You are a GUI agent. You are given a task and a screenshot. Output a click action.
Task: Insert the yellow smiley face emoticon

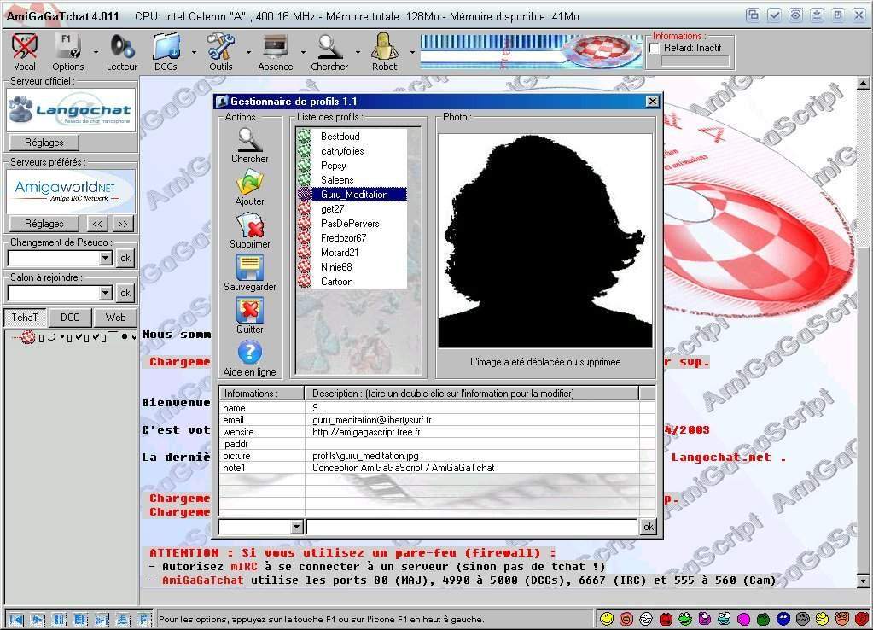tap(607, 618)
